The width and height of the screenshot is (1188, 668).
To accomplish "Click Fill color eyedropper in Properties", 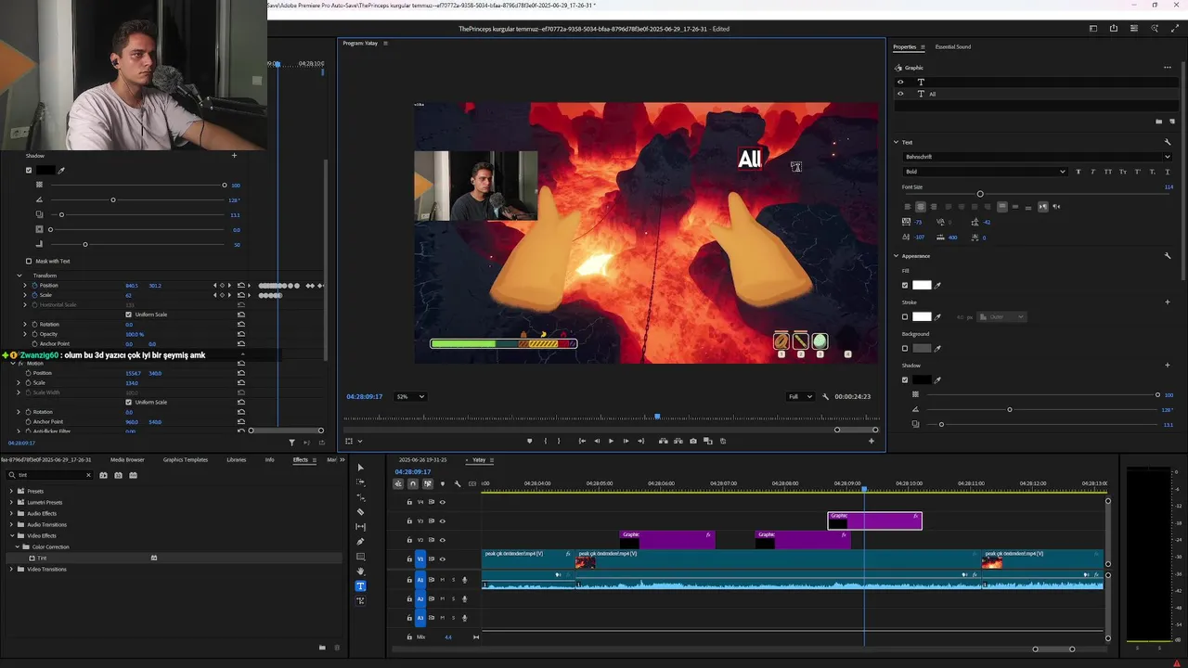I will click(x=937, y=286).
